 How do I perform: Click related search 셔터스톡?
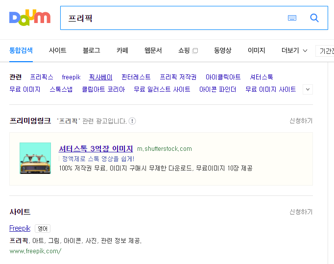(x=262, y=77)
